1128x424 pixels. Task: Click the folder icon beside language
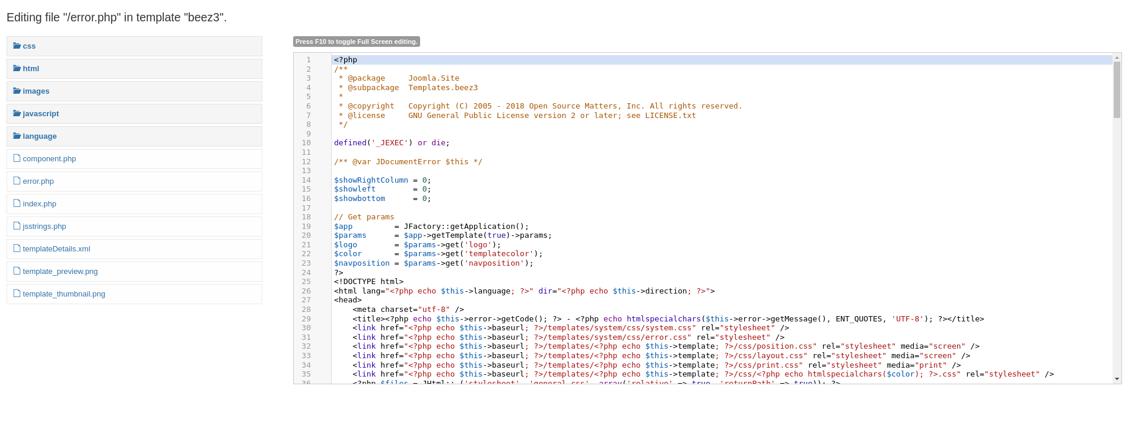pyautogui.click(x=17, y=136)
